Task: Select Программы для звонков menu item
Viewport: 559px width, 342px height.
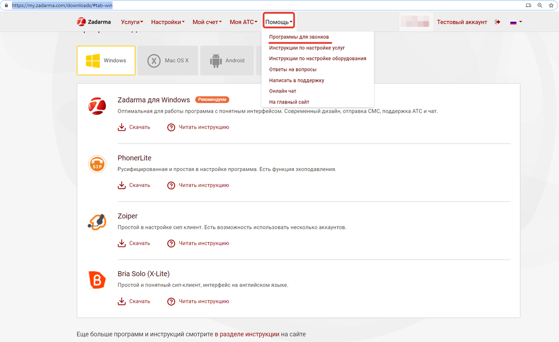Action: (x=299, y=37)
